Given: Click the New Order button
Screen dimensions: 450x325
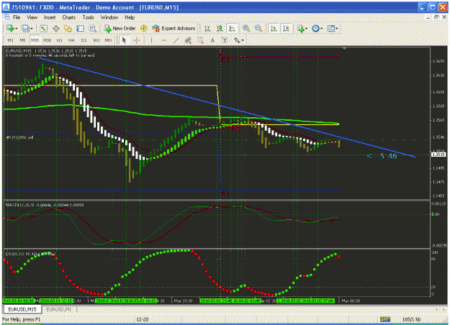Looking at the screenshot, I should [120, 28].
